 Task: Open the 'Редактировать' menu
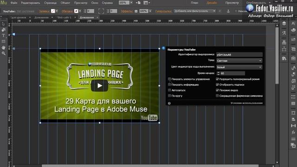(x=31, y=3)
